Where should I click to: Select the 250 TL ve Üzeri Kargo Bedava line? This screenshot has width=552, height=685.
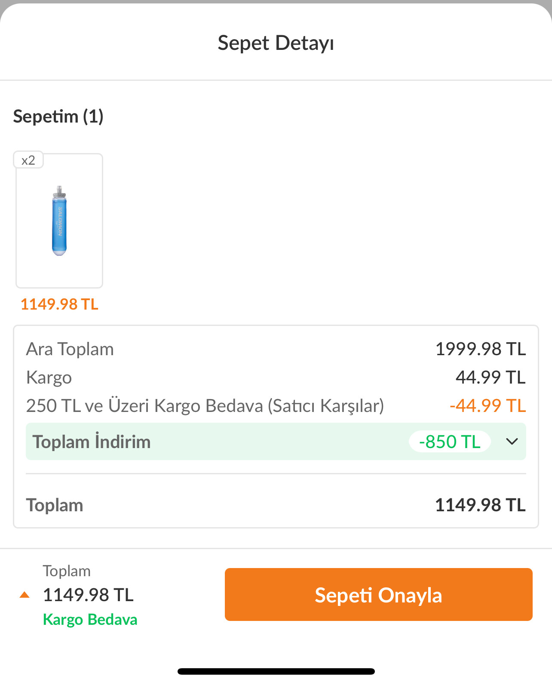(x=205, y=405)
